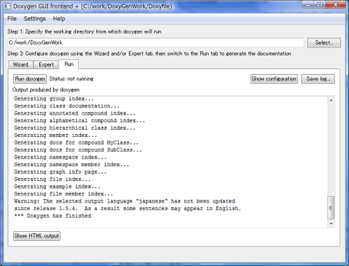The height and width of the screenshot is (266, 349).
Task: Close the Doxygen GUI frontend window
Action: pyautogui.click(x=335, y=5)
